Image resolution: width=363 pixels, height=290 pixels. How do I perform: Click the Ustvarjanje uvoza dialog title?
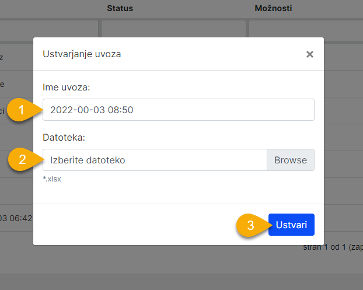(82, 54)
